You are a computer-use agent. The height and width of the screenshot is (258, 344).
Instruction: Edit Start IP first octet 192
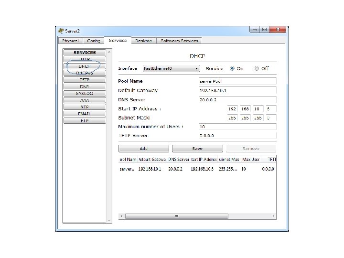[x=232, y=109]
